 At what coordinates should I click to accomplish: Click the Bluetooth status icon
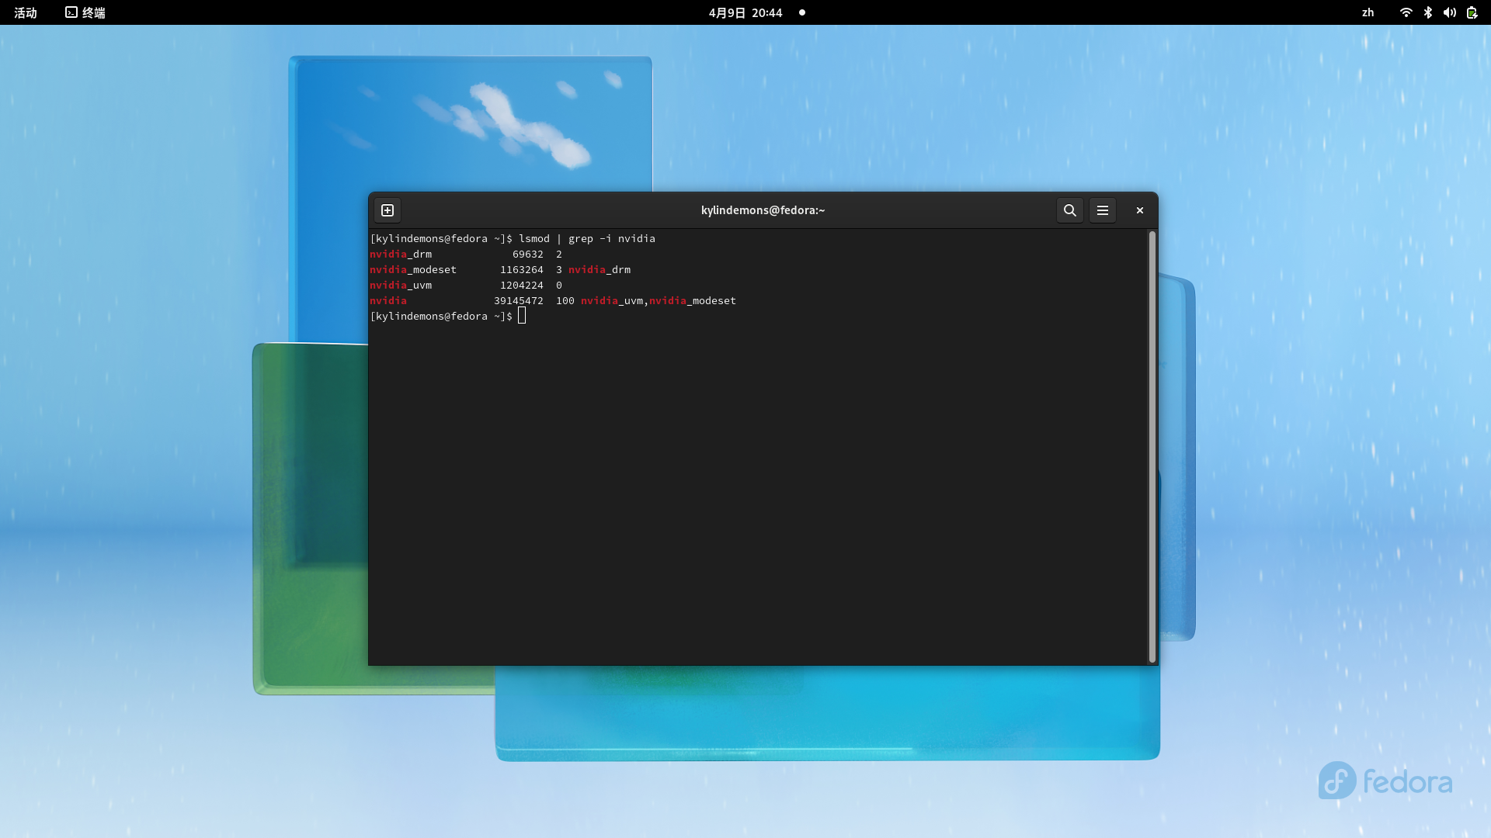point(1427,12)
